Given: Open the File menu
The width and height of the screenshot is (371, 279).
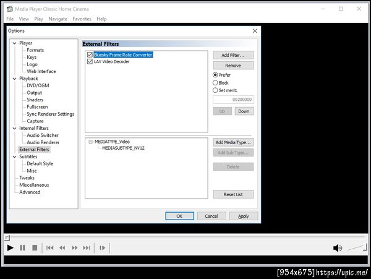Looking at the screenshot, I should pos(10,19).
